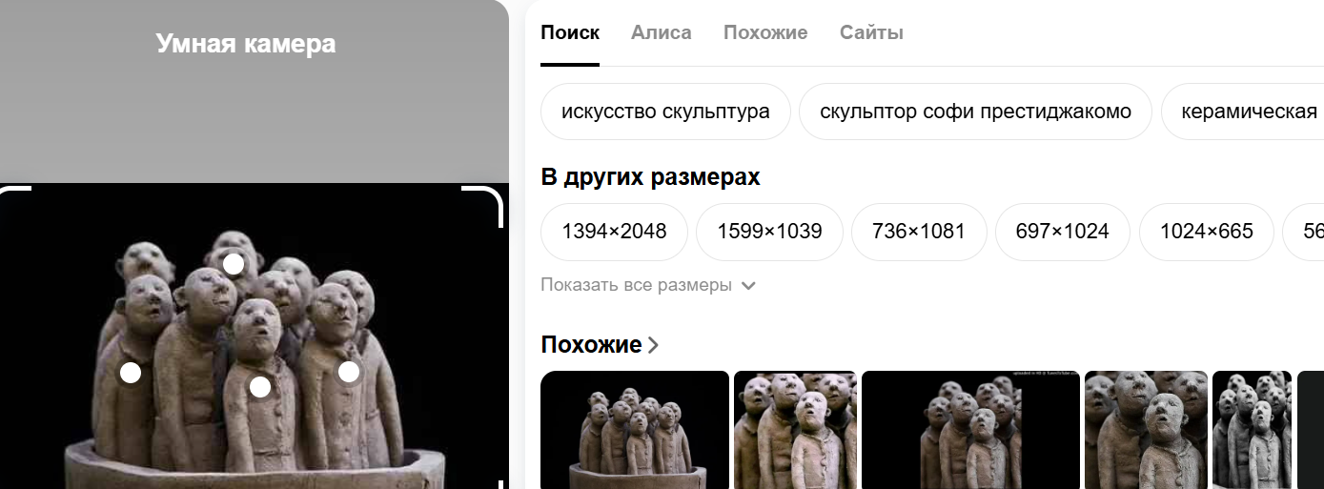Open fifth similar thumbnail, grayscale figures
The image size is (1324, 489).
1252,430
